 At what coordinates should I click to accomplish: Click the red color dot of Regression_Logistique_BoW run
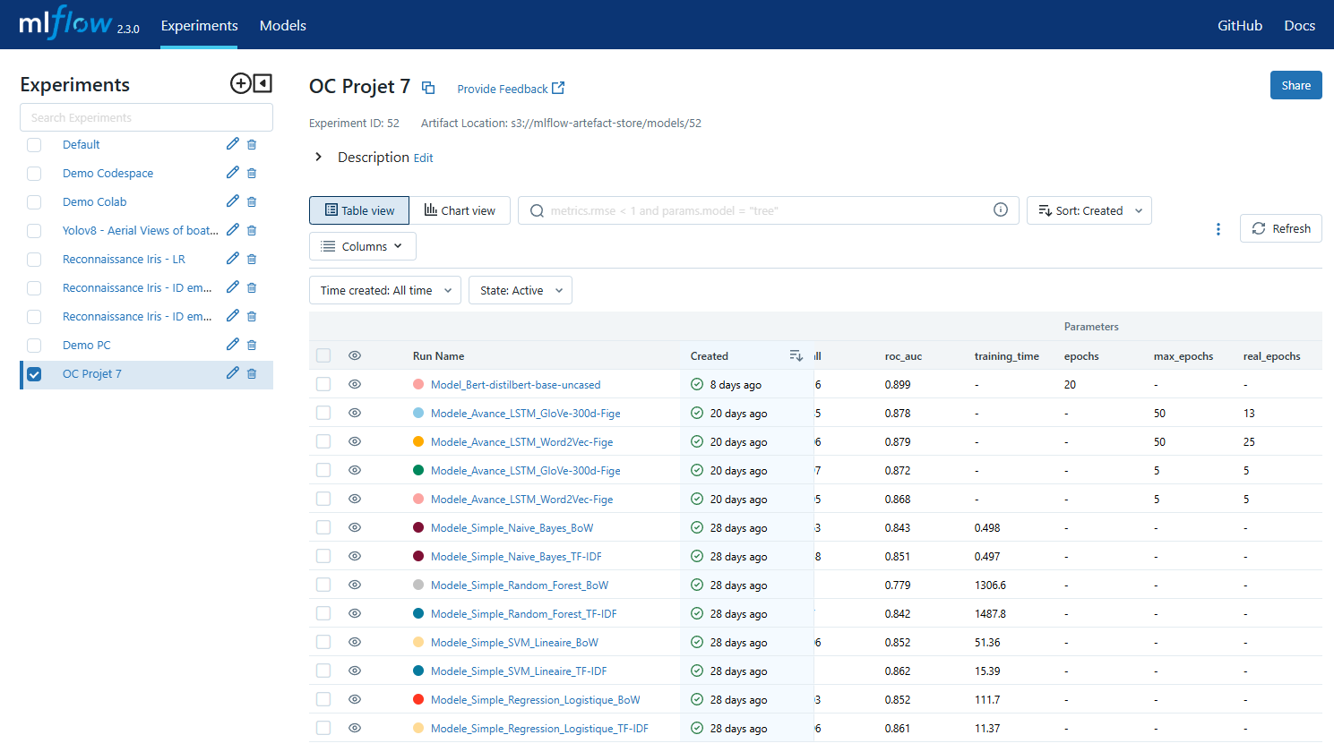point(418,699)
